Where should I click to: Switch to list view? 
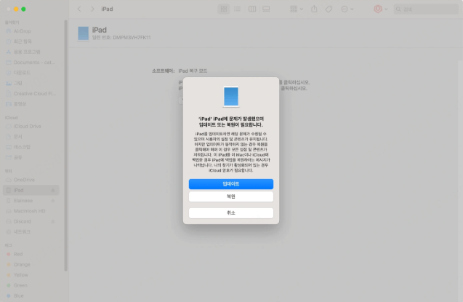238,9
